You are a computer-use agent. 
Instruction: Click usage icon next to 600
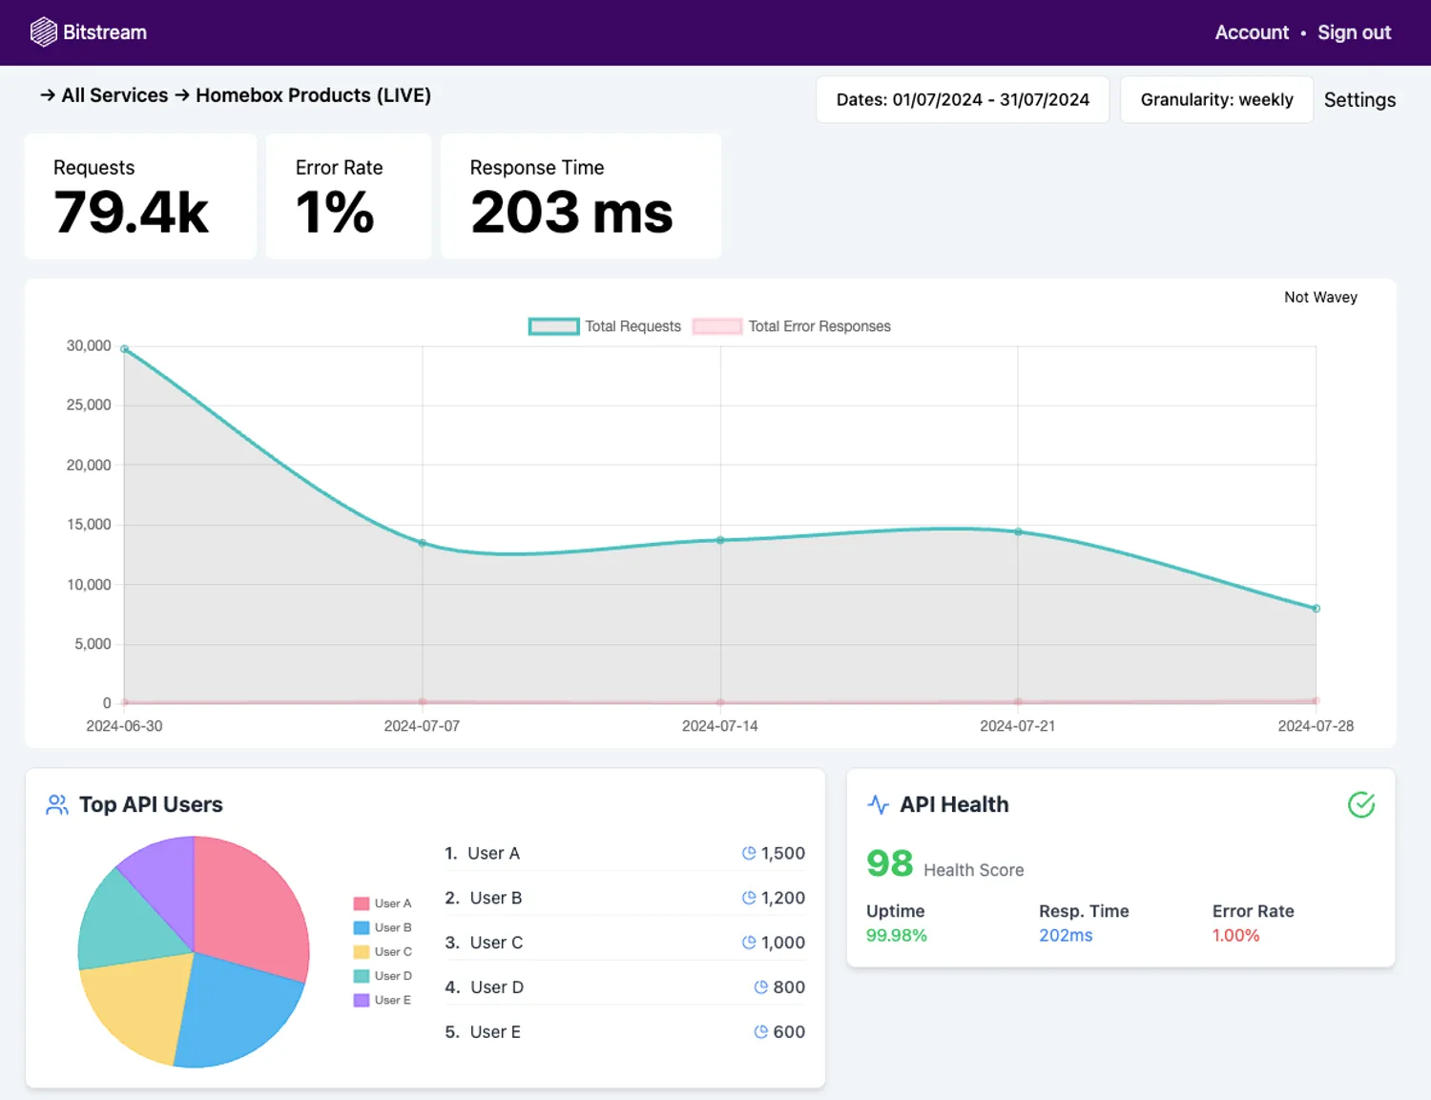click(761, 1032)
